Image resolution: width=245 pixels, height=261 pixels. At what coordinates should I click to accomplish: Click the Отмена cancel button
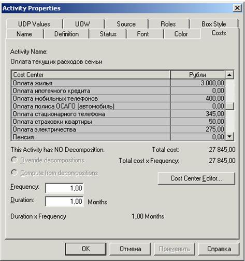click(x=130, y=249)
